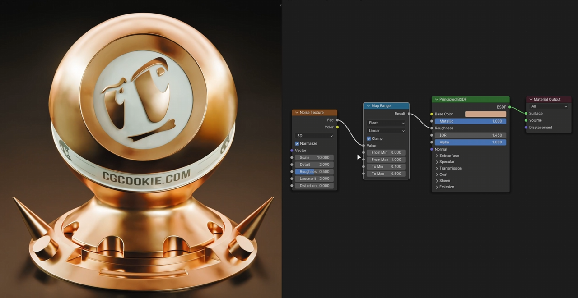This screenshot has height=298, width=578.
Task: Click the Base Color input socket
Action: (432, 114)
